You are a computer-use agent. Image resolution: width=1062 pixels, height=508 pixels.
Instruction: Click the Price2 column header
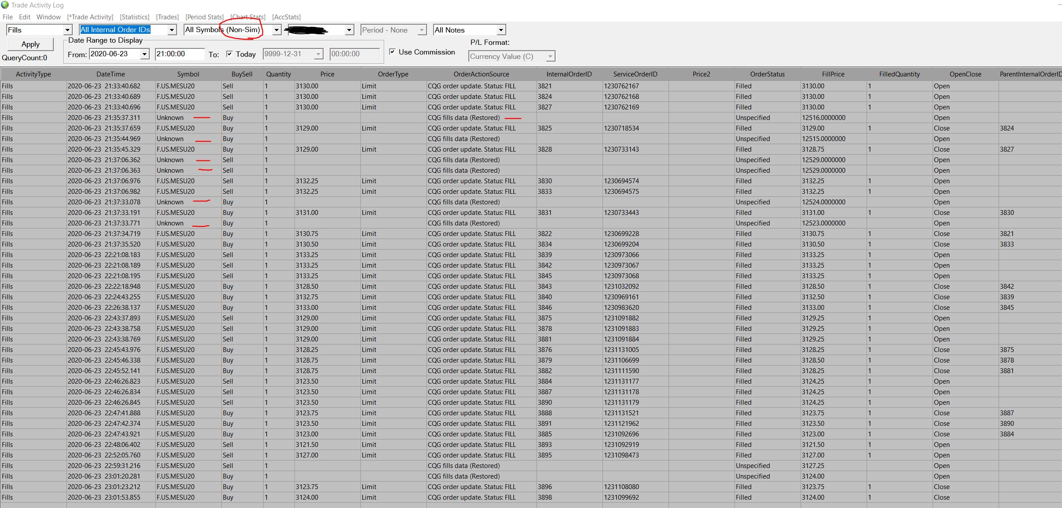coord(702,74)
